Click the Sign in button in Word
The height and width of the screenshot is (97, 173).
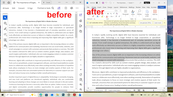click(147, 3)
